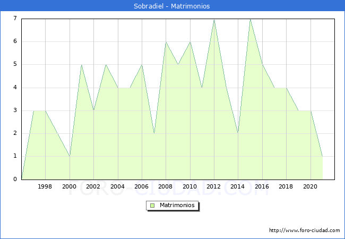345x239 pixels.
Task: Click the 2021 final data point at 1
Action: [x=322, y=156]
